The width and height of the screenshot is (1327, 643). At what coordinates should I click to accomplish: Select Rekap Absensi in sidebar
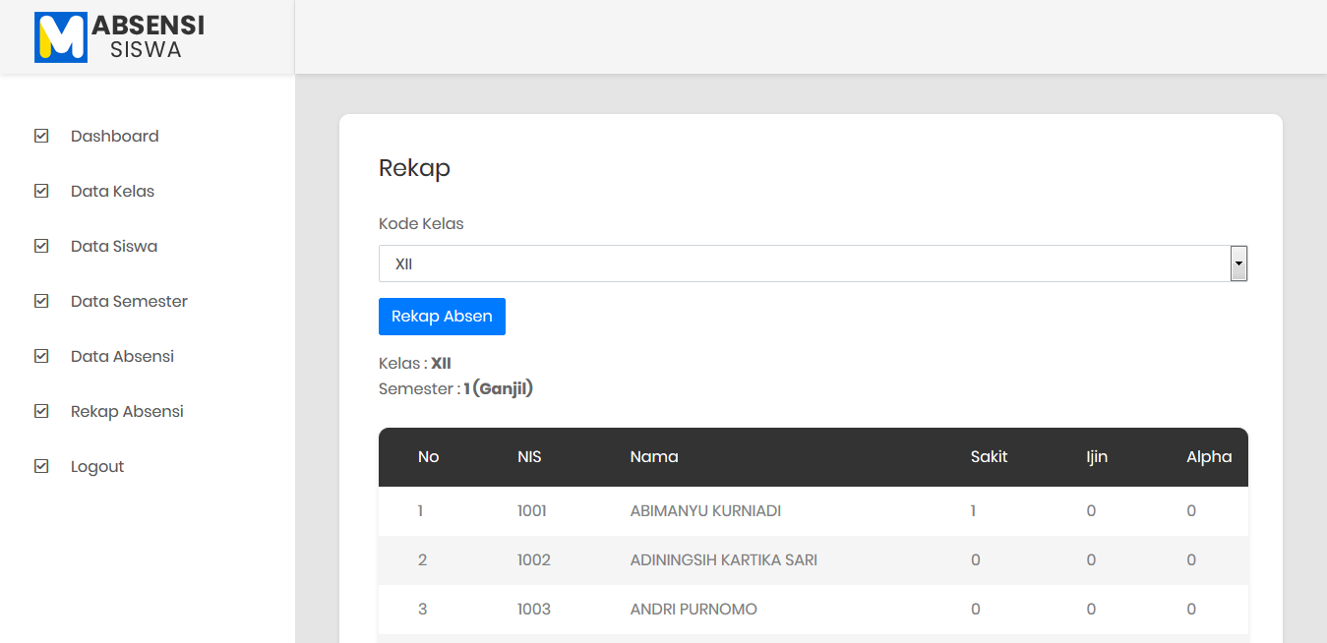pyautogui.click(x=127, y=411)
